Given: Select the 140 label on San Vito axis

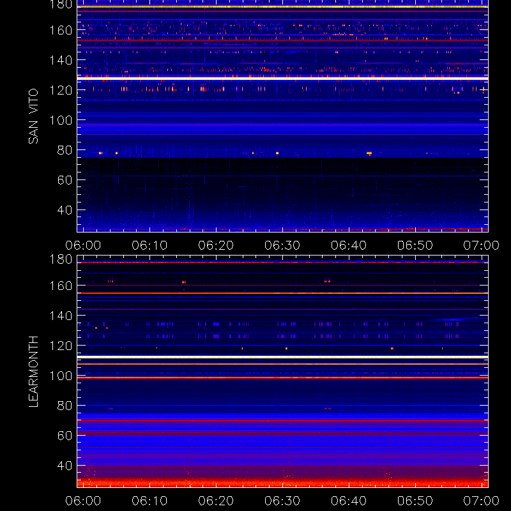Looking at the screenshot, I should tap(61, 60).
